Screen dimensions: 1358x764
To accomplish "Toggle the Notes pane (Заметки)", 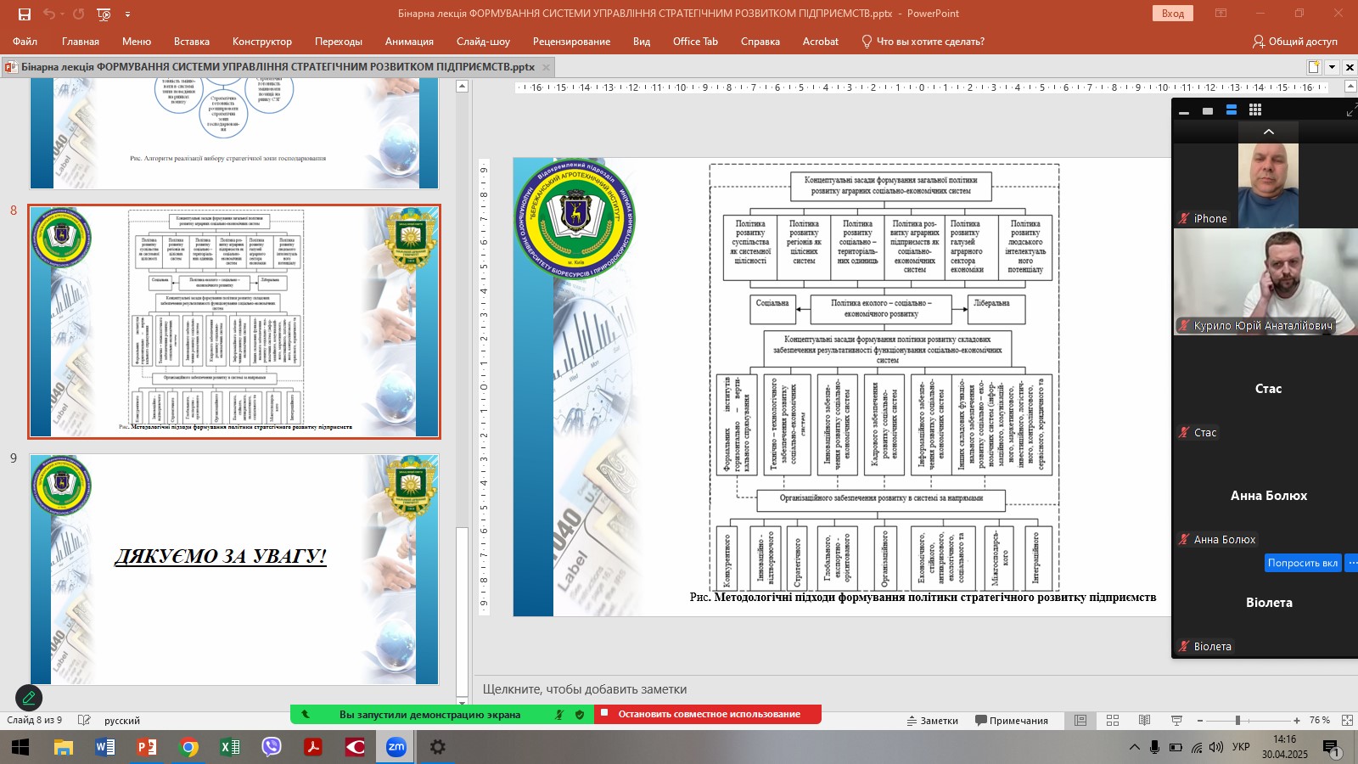I will pyautogui.click(x=932, y=720).
